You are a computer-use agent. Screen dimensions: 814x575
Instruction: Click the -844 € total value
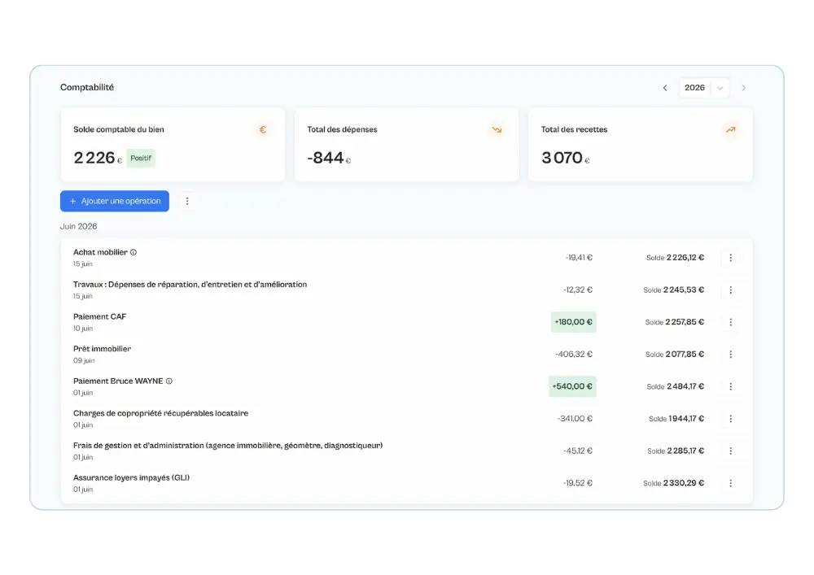(x=329, y=158)
